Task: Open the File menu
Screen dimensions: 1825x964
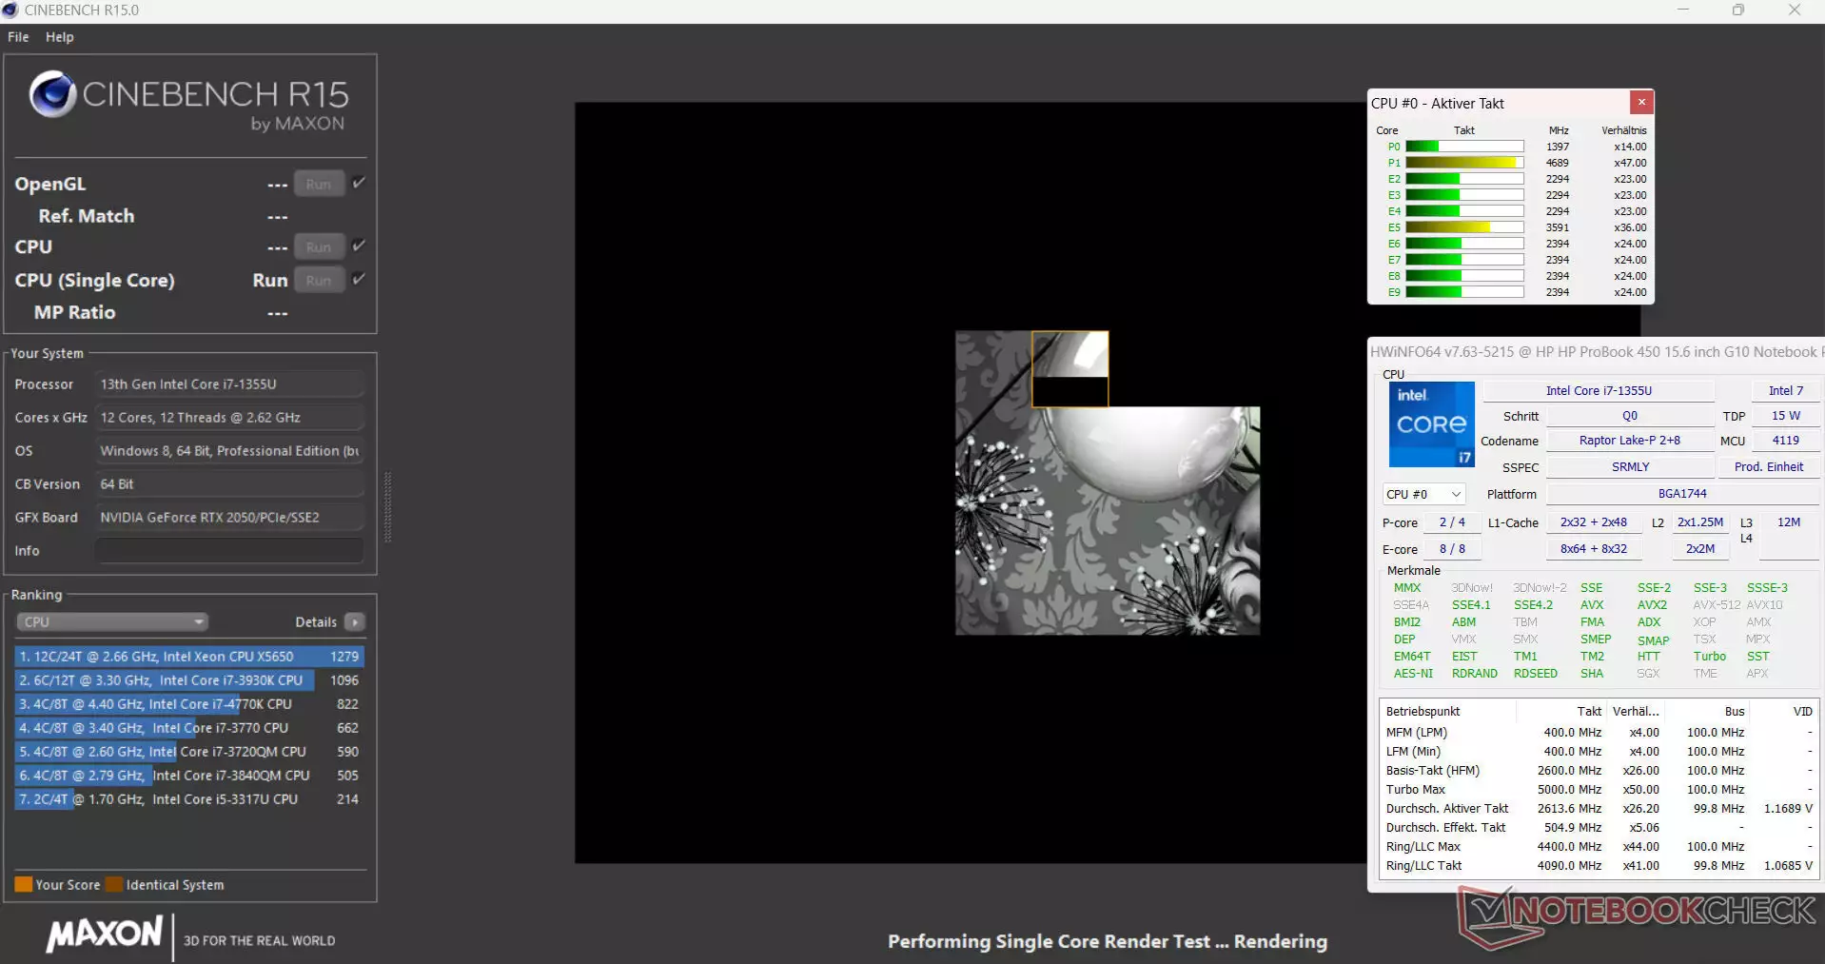Action: click(18, 37)
